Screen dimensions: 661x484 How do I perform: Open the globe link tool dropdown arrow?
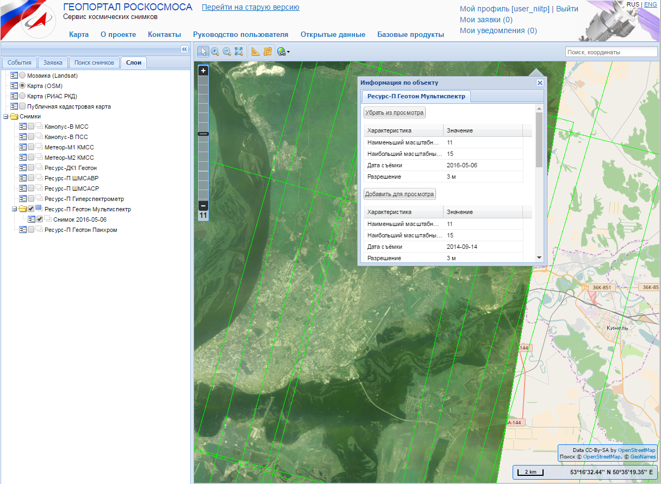[288, 52]
